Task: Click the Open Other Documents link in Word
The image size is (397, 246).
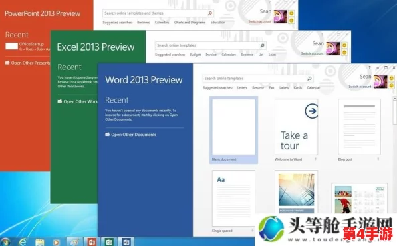Action: pyautogui.click(x=134, y=135)
